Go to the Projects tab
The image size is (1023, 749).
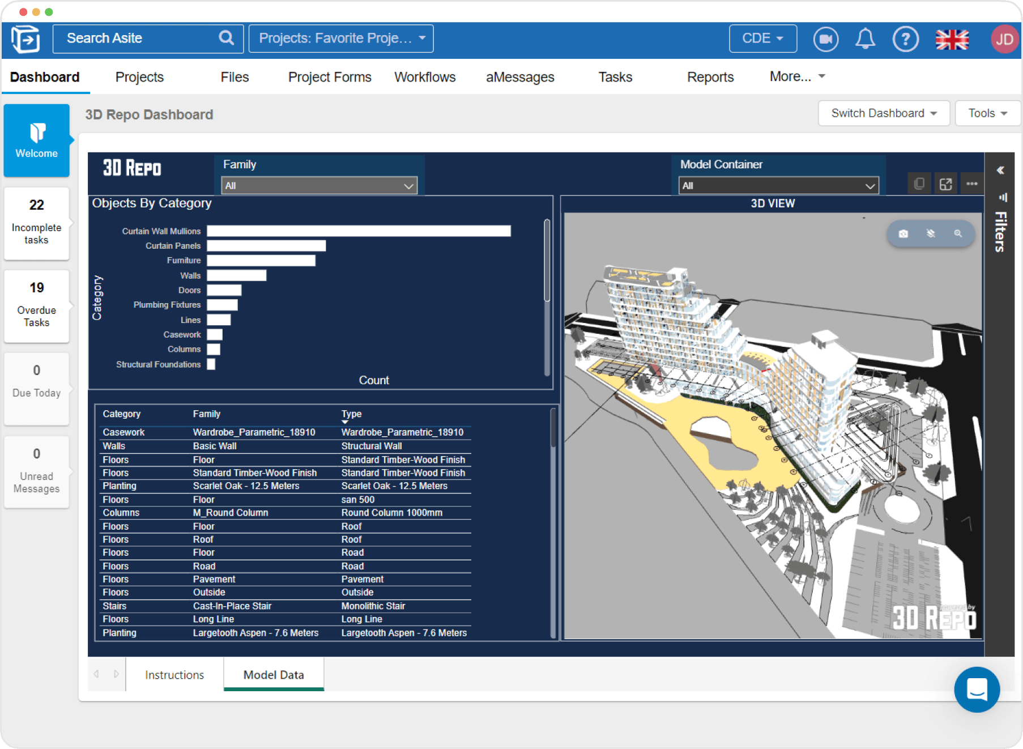point(139,77)
